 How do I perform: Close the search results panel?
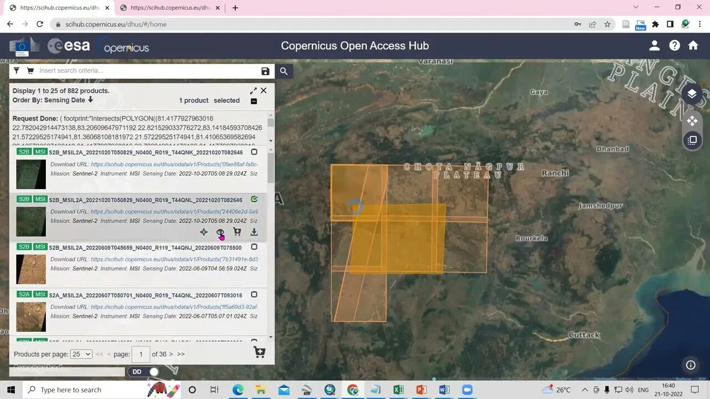click(x=263, y=90)
